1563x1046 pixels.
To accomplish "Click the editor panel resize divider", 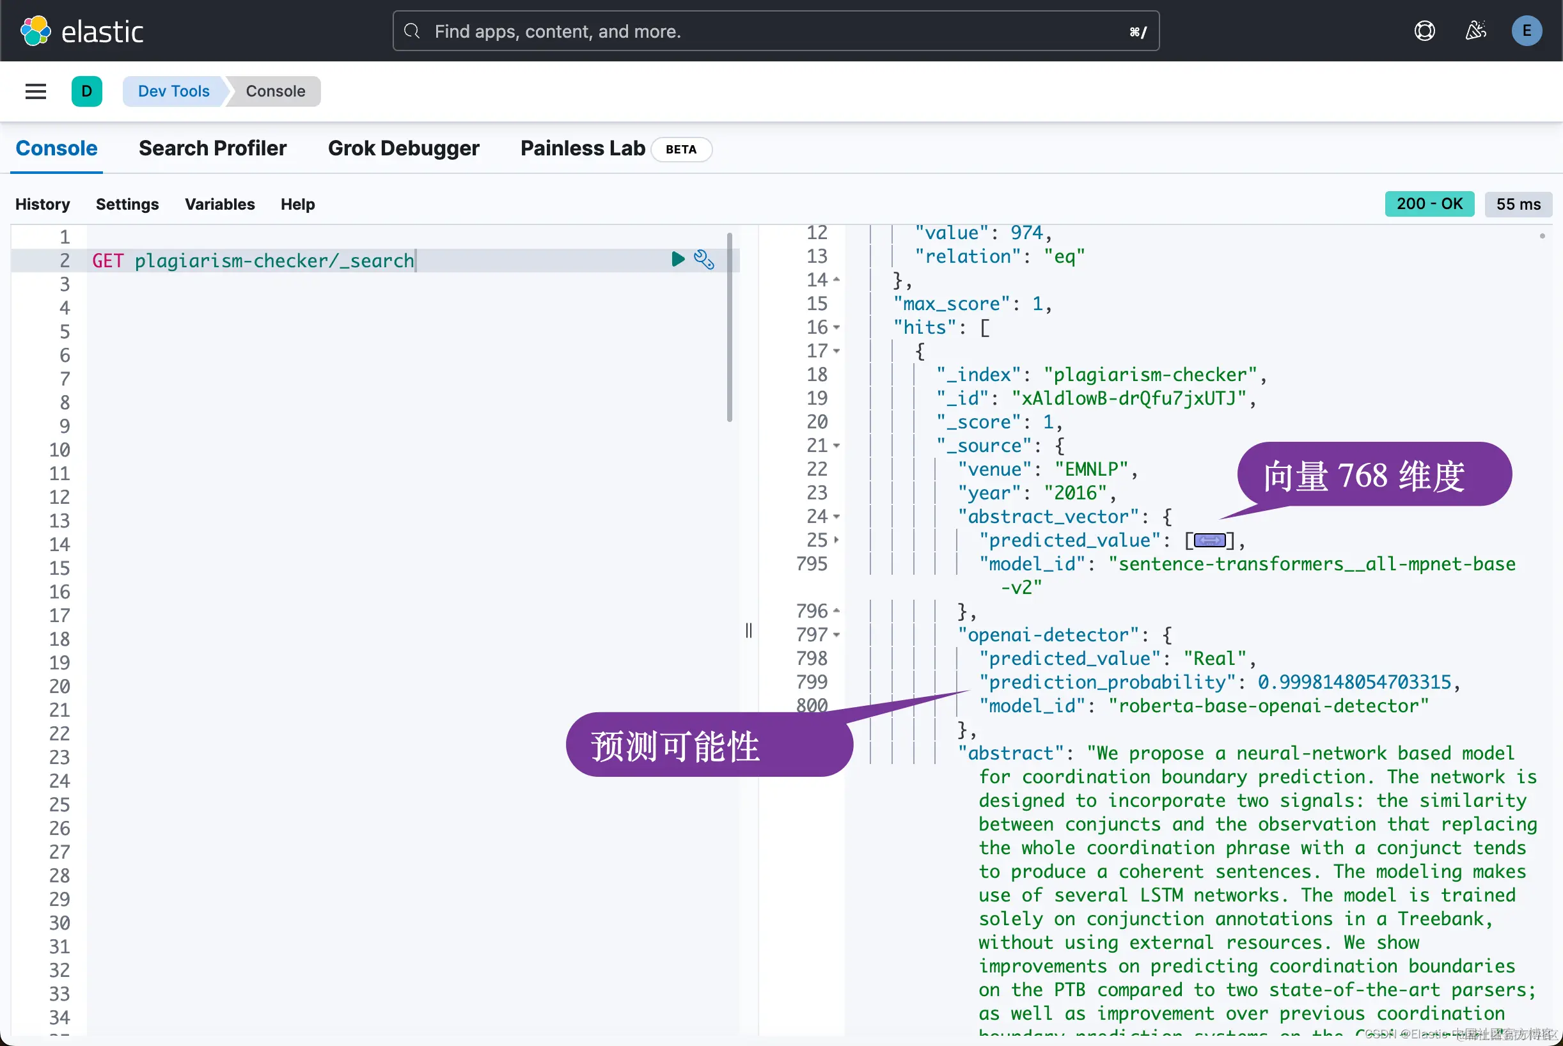I will pos(748,630).
